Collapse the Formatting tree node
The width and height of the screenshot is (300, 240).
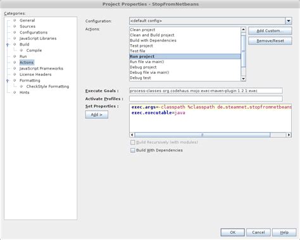8,81
